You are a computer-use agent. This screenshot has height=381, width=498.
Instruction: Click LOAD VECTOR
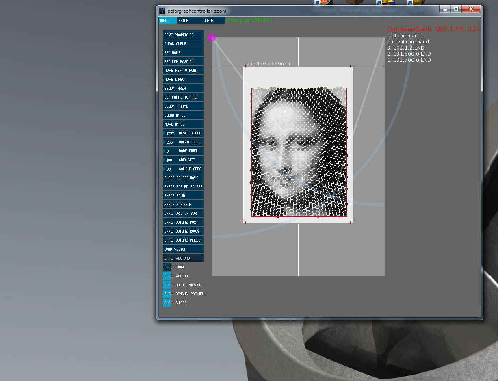183,249
